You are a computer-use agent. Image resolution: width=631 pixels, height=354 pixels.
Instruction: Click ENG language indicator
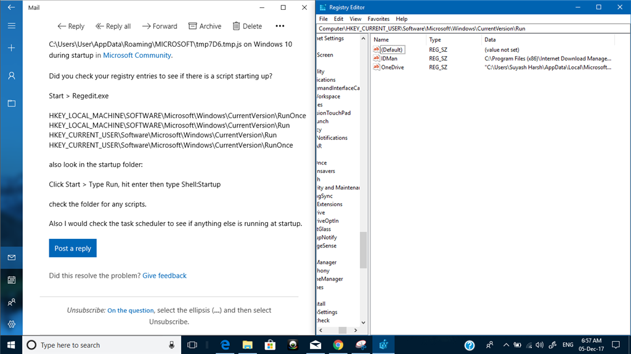(568, 345)
